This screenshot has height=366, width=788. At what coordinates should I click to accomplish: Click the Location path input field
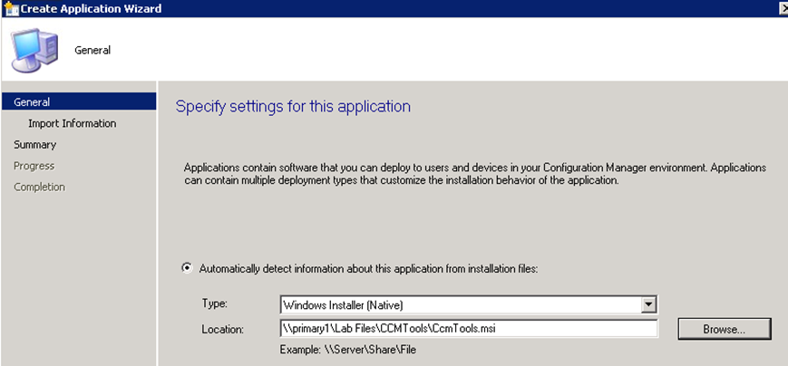pyautogui.click(x=469, y=329)
